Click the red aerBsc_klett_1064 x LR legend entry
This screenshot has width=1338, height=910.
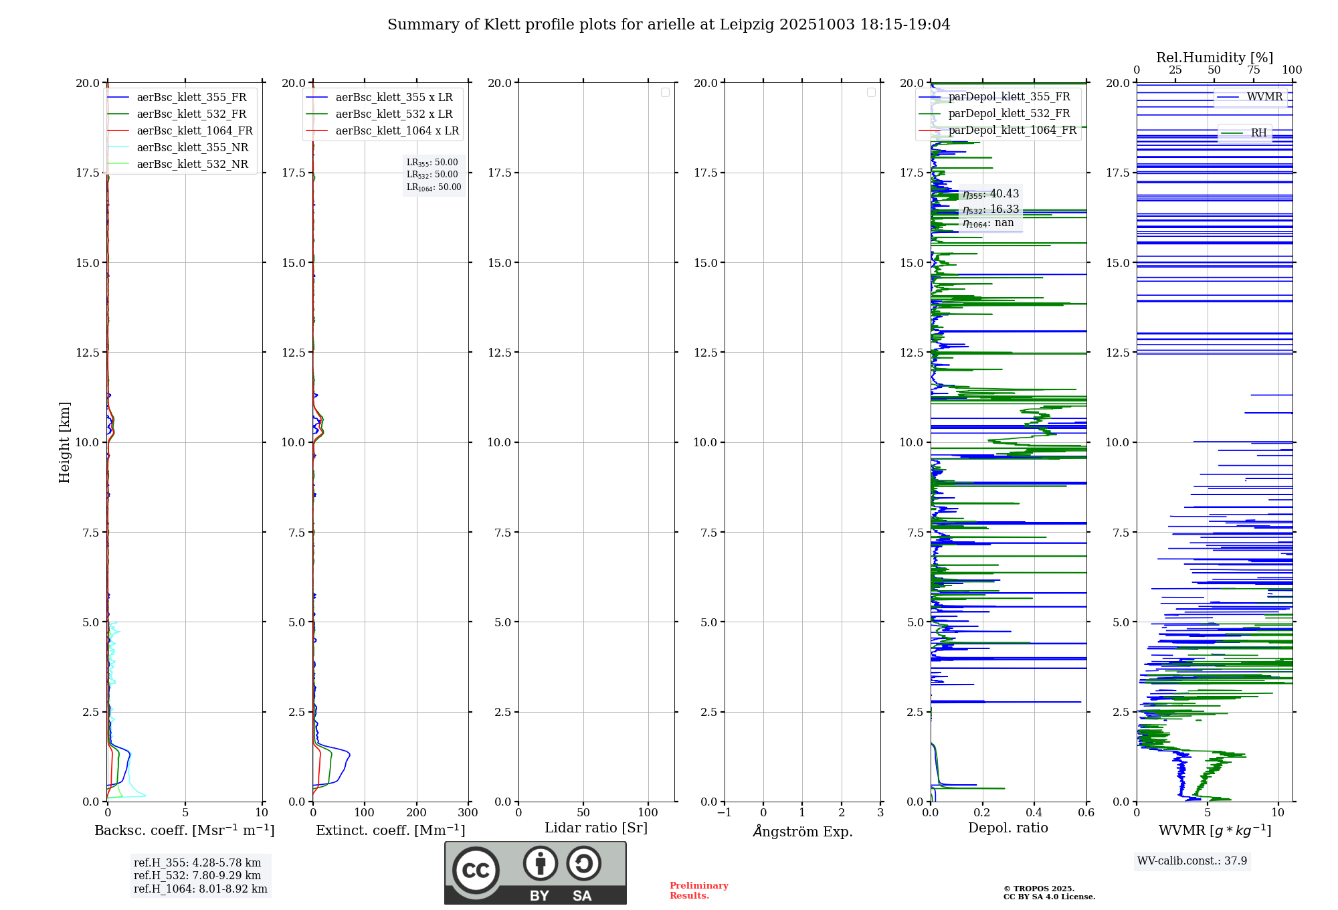[x=397, y=131]
